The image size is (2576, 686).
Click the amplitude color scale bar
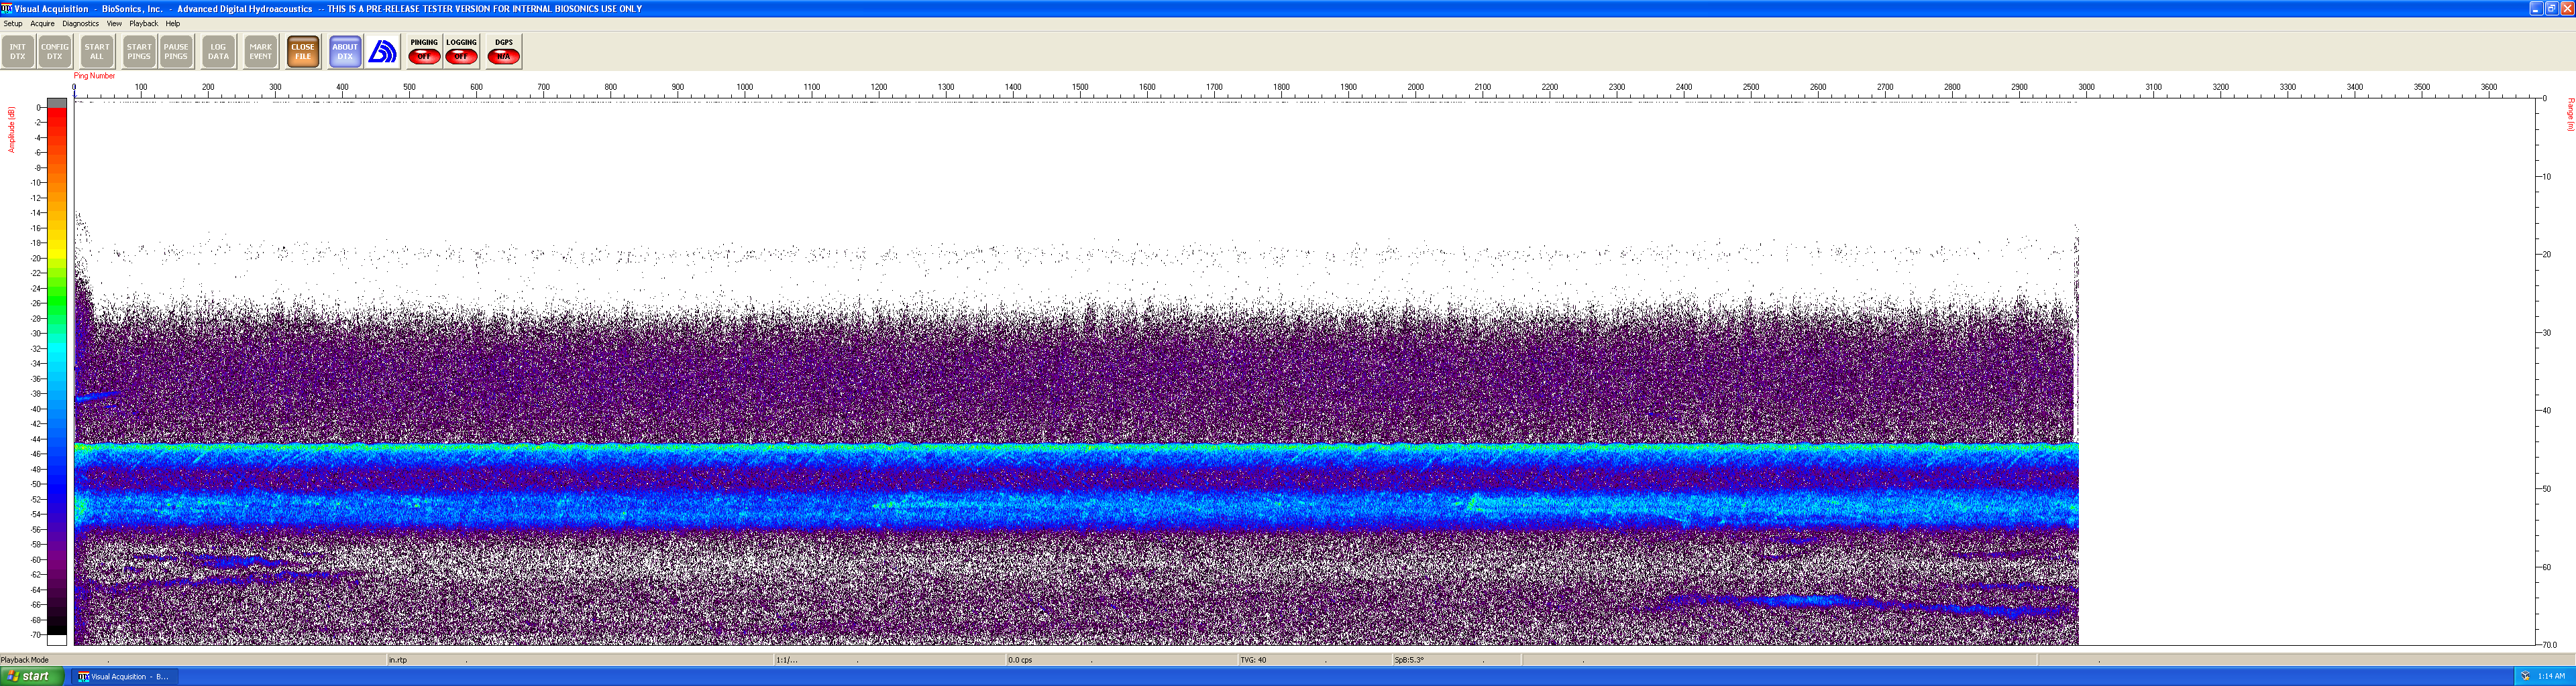tap(57, 371)
